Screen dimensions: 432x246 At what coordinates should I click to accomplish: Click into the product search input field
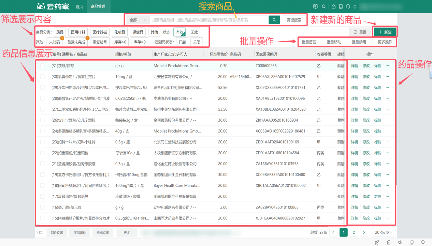pyautogui.click(x=209, y=20)
